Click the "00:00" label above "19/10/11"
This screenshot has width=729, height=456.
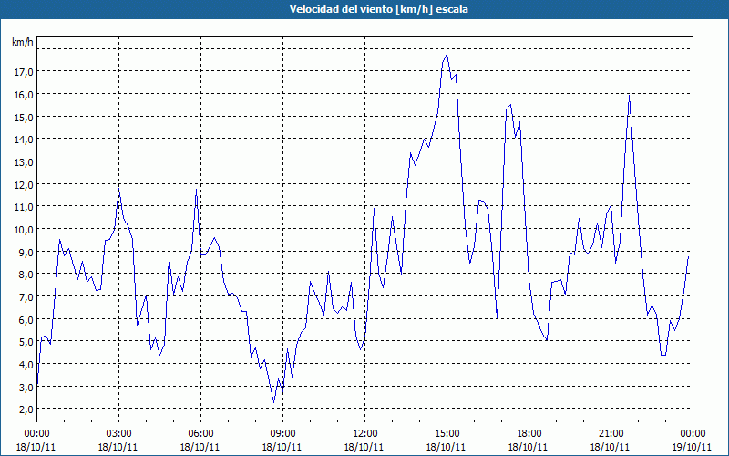(x=693, y=434)
